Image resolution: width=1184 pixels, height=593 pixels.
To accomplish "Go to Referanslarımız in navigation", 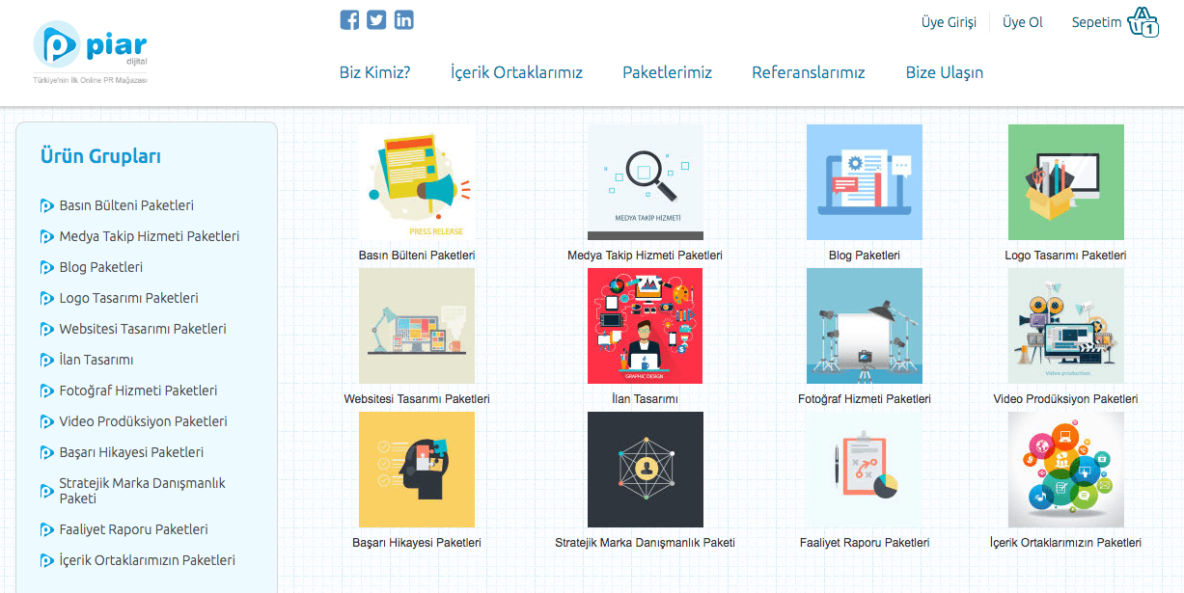I will point(808,72).
